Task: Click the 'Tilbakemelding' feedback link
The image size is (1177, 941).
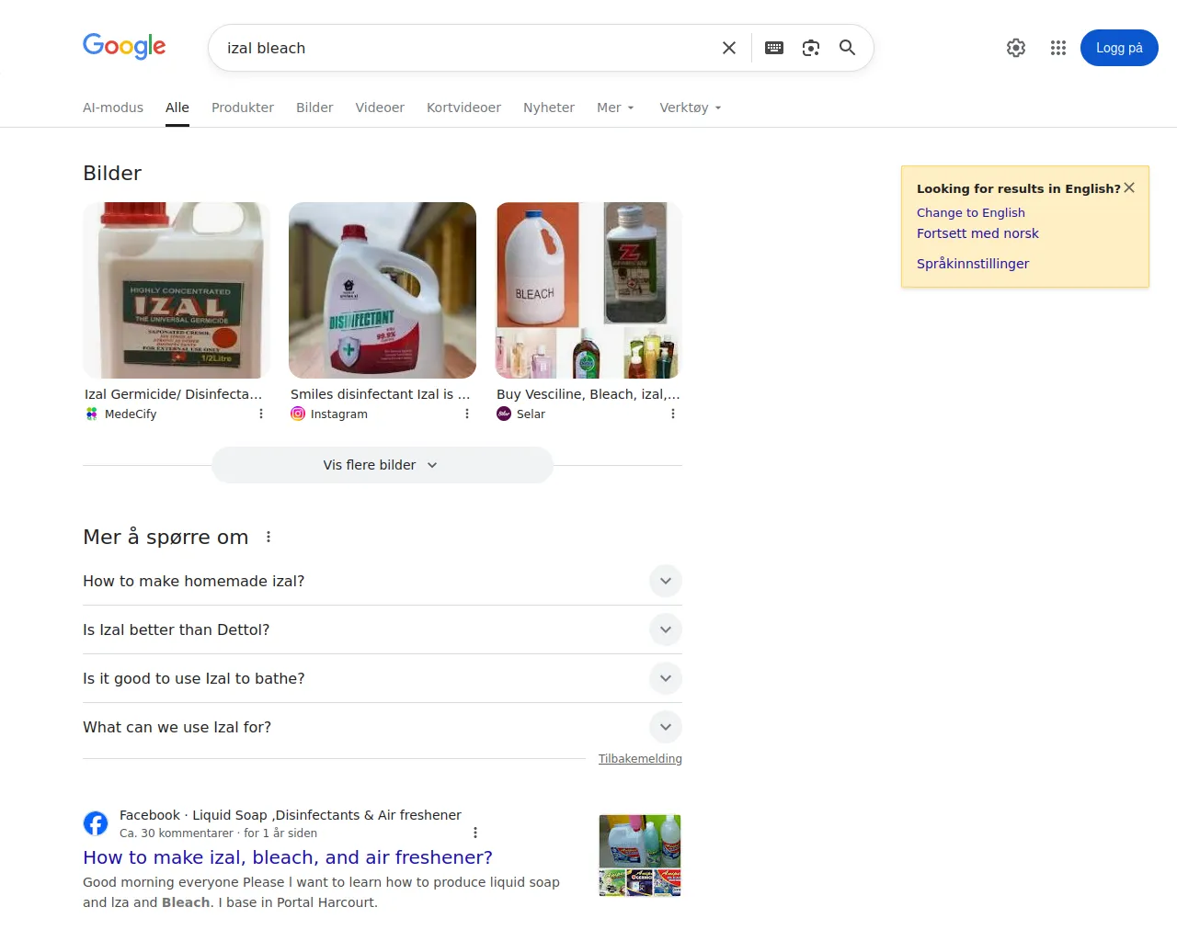Action: point(640,759)
